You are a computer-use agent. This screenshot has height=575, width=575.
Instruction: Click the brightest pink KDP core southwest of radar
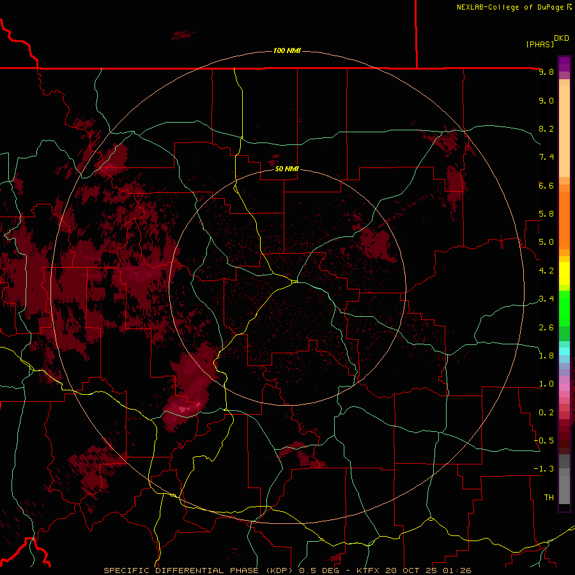coord(183,409)
